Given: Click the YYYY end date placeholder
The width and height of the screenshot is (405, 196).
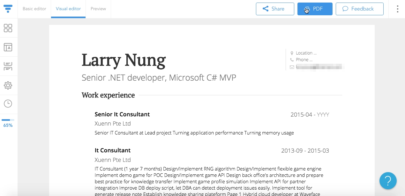Looking at the screenshot, I should point(323,115).
